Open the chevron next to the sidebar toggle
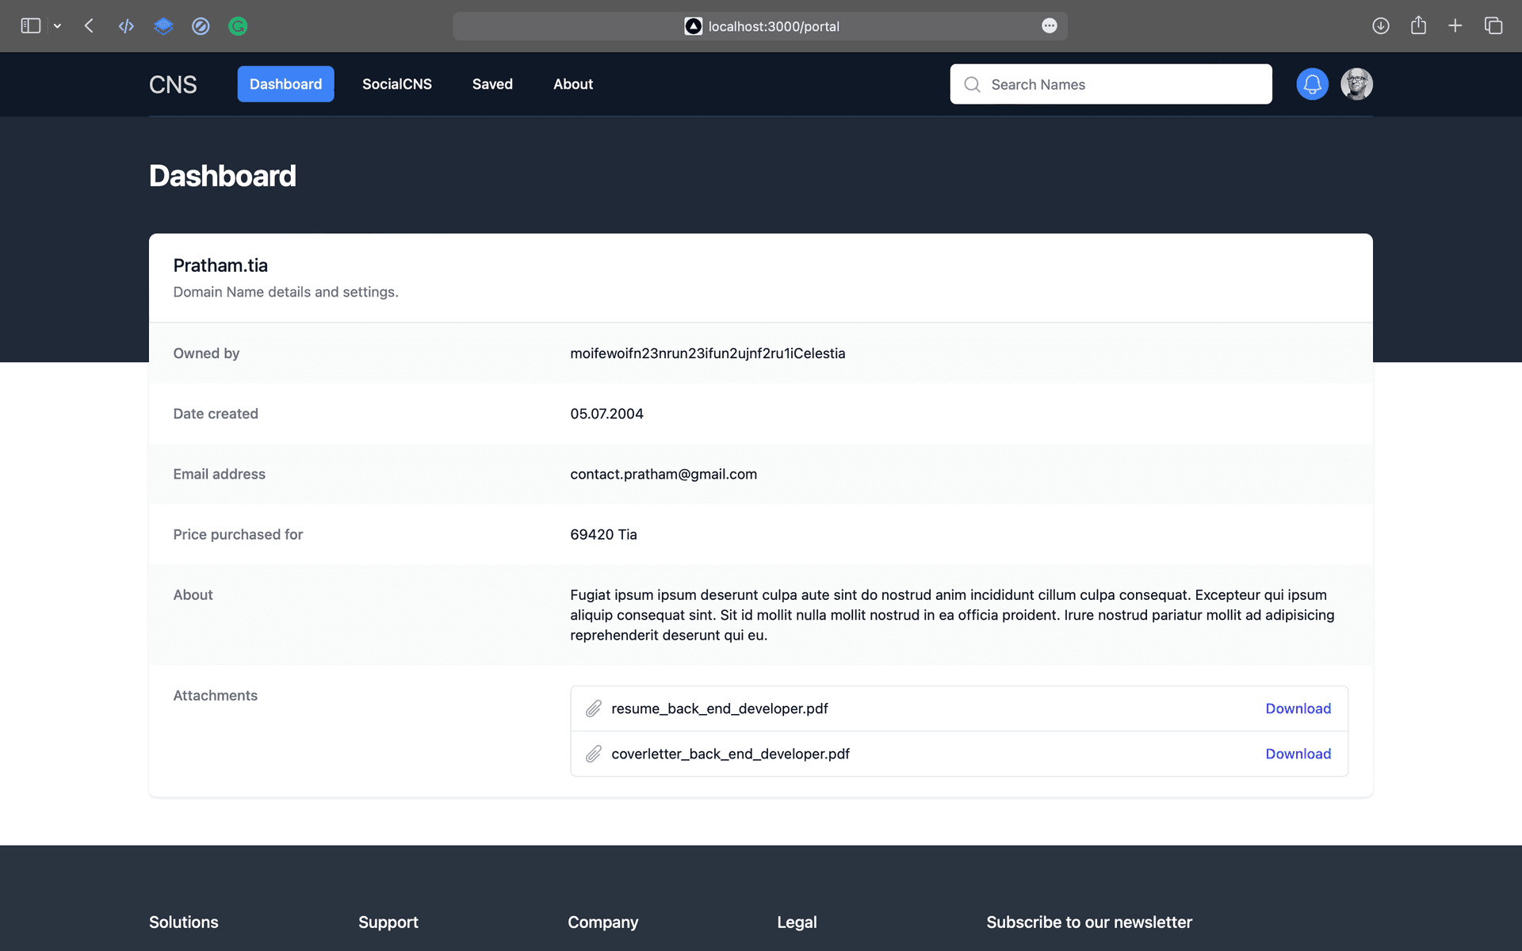Screen dimensions: 1522x951 (57, 26)
